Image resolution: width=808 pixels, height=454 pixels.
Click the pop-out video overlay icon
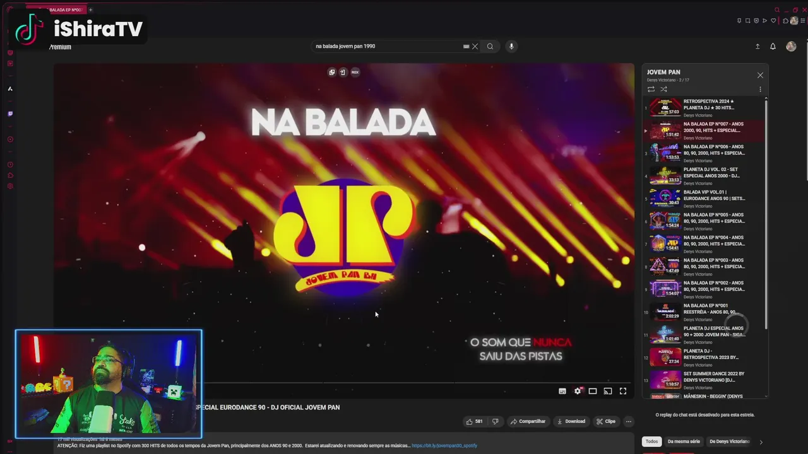point(331,72)
